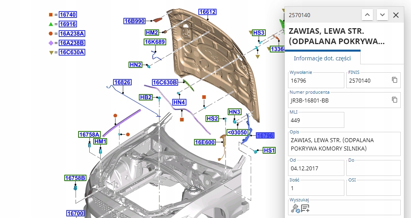
Task: Click the HM2 callout label
Action: (152, 33)
